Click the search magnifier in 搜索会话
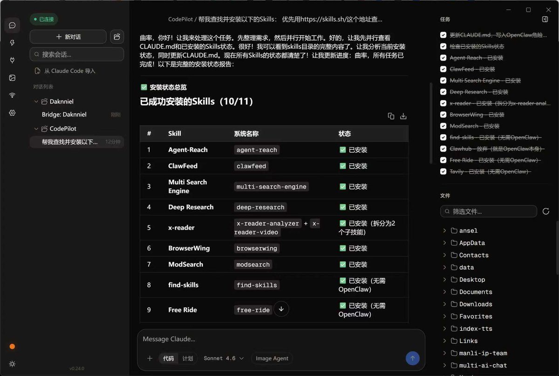This screenshot has height=376, width=559. [37, 54]
